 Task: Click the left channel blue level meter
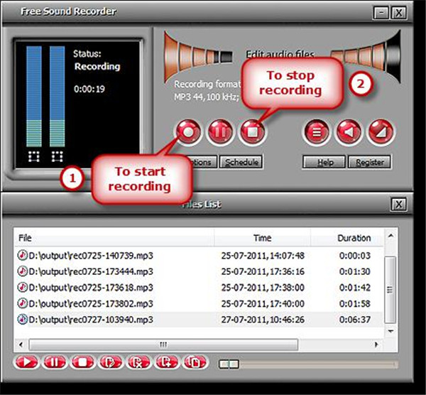tap(34, 97)
